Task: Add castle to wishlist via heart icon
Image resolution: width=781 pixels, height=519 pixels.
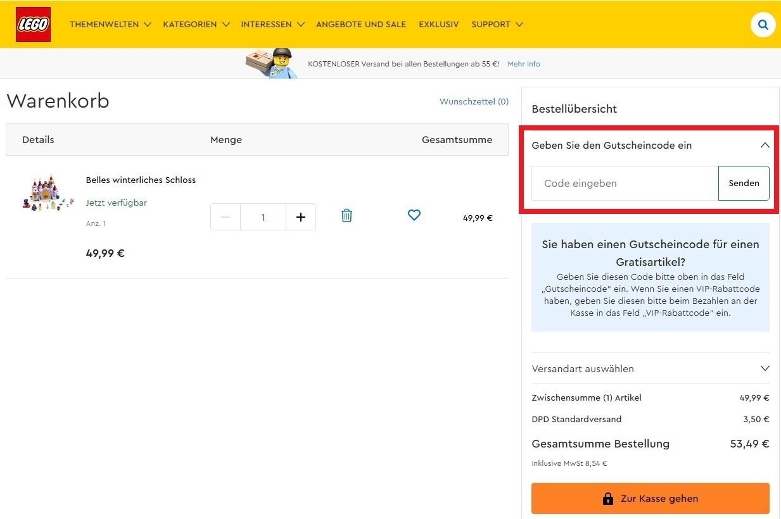Action: (414, 215)
